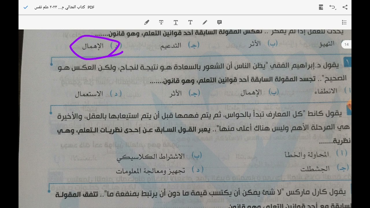
Task: Select the highlighter tool
Action: [x=147, y=22]
